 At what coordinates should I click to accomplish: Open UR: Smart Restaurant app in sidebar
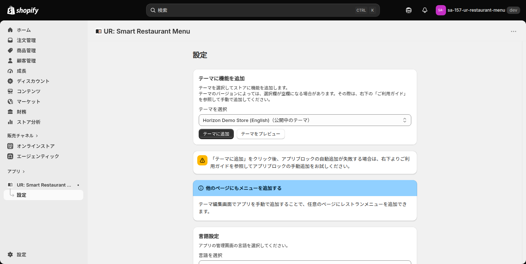tap(43, 185)
